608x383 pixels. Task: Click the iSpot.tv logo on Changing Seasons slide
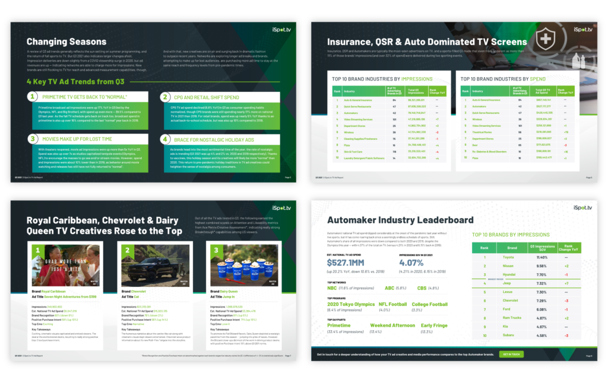(x=281, y=30)
